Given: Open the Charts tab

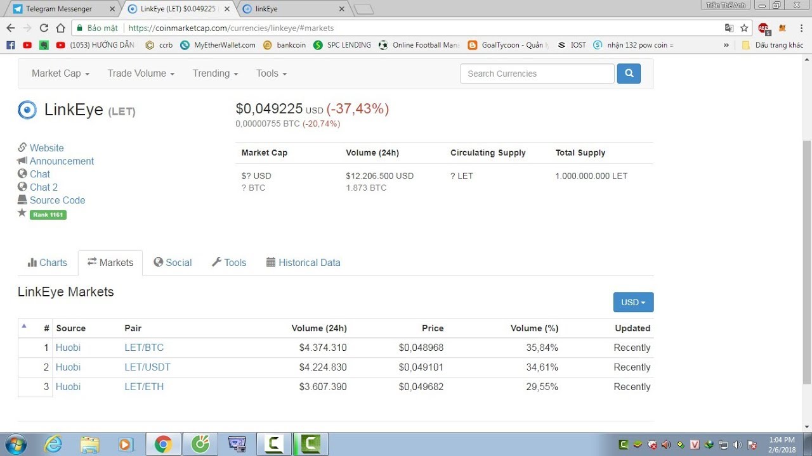Looking at the screenshot, I should coord(48,263).
